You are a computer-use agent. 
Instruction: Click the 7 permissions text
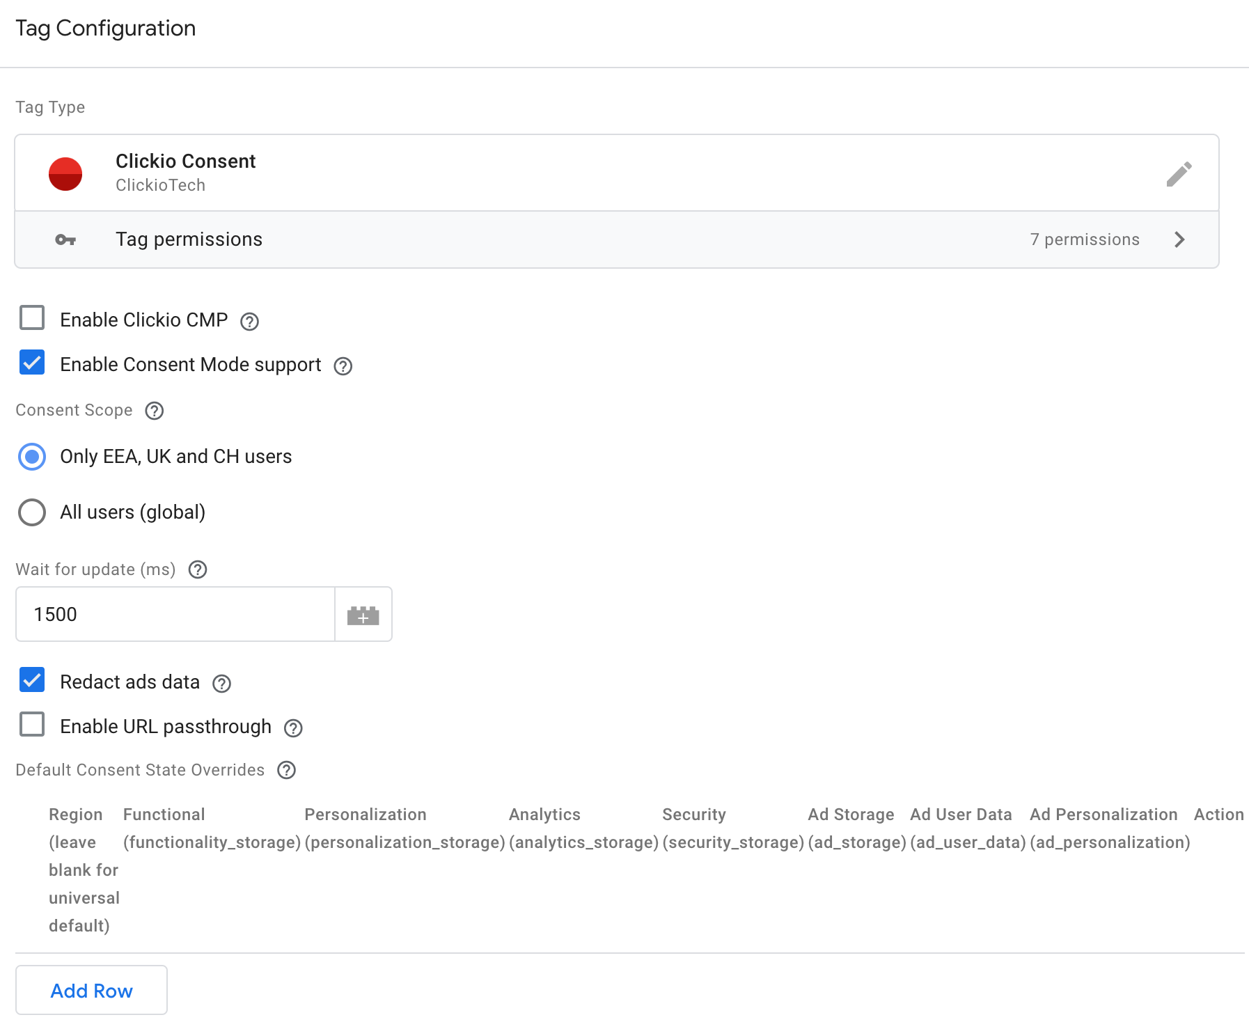click(1085, 239)
